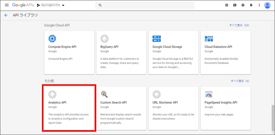The height and width of the screenshot is (135, 275).
Task: Open the PageSpeed Insights API title
Action: click(x=221, y=102)
